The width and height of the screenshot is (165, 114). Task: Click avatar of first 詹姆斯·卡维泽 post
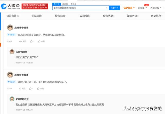click(x=10, y=28)
